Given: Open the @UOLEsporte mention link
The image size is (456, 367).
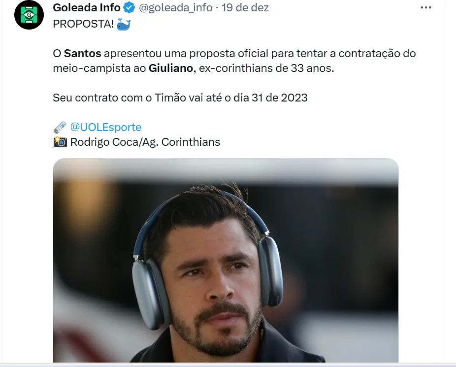Looking at the screenshot, I should click(106, 128).
